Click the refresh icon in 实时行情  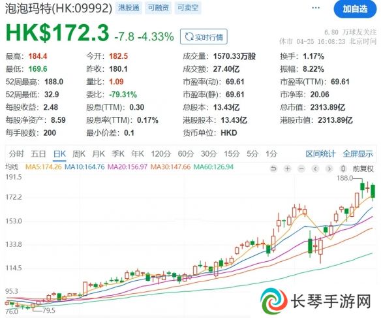coord(189,37)
